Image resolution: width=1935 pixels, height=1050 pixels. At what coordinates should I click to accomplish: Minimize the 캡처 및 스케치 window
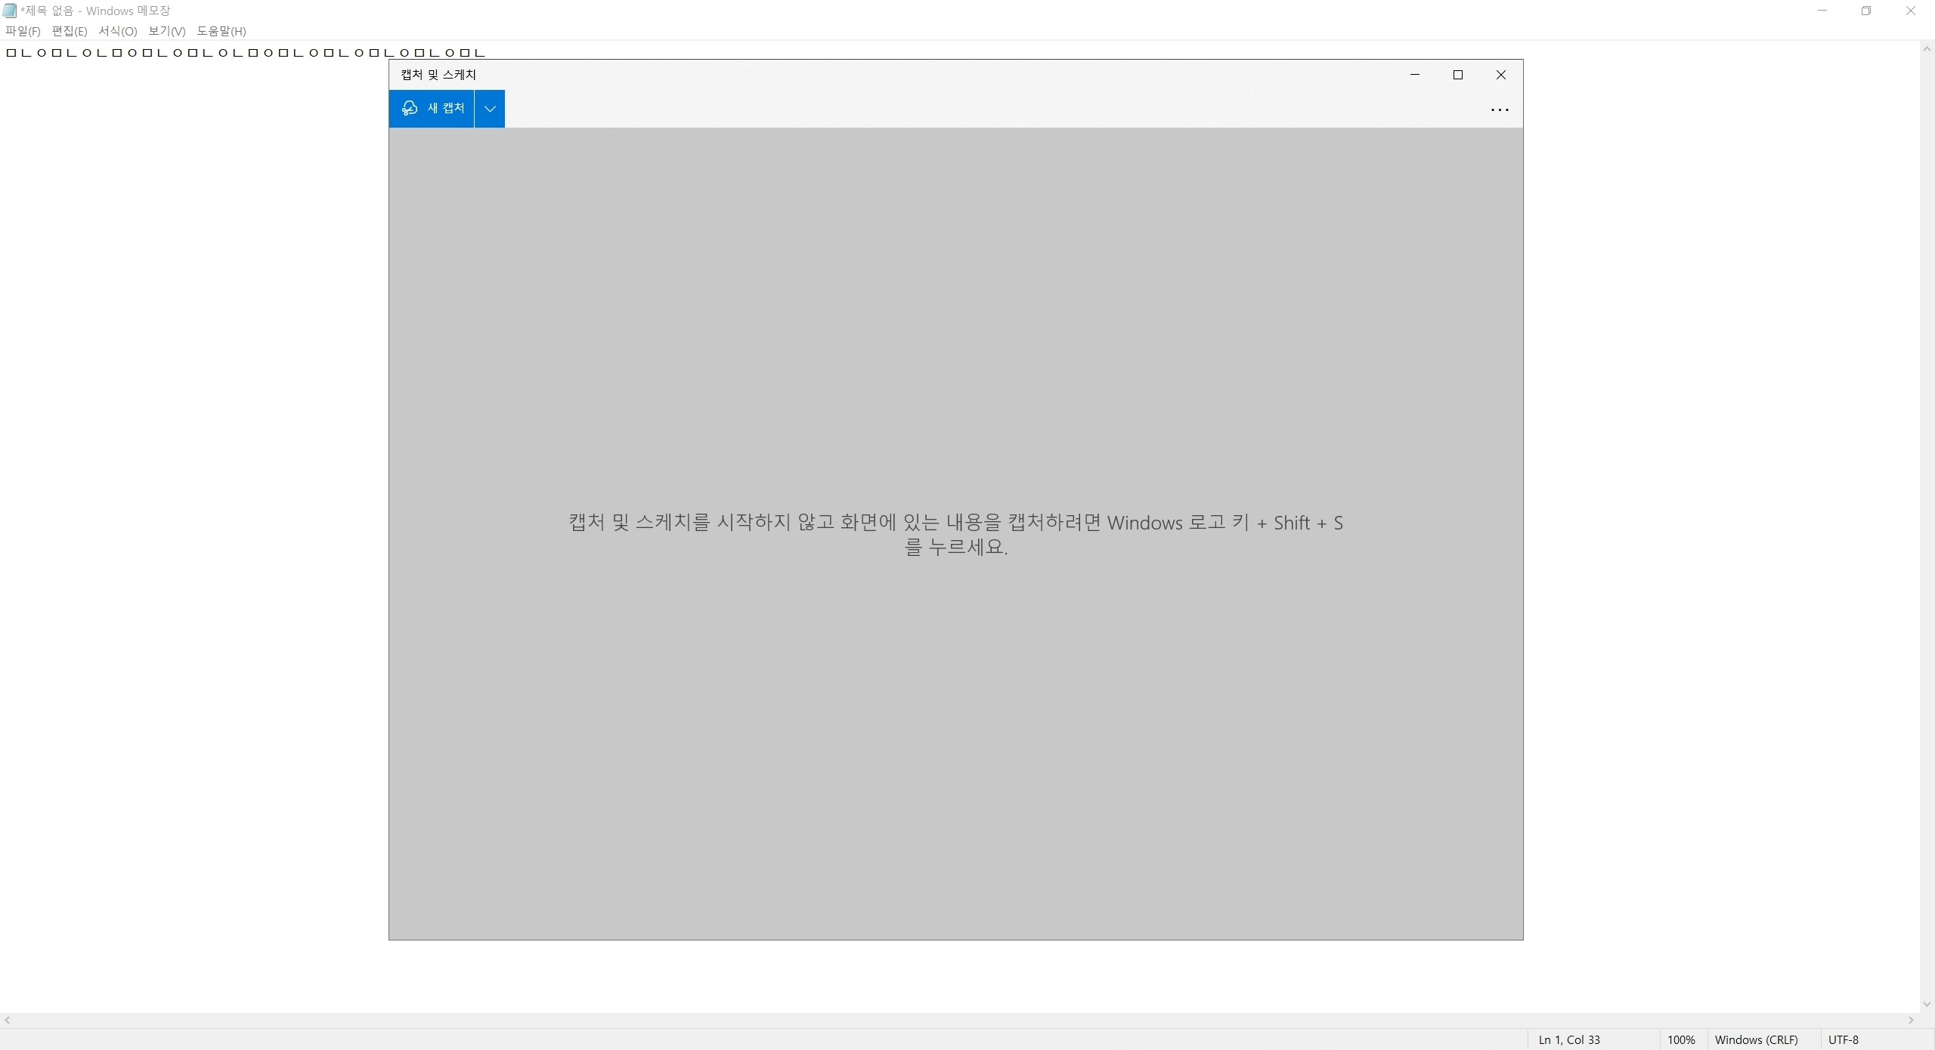click(x=1415, y=75)
